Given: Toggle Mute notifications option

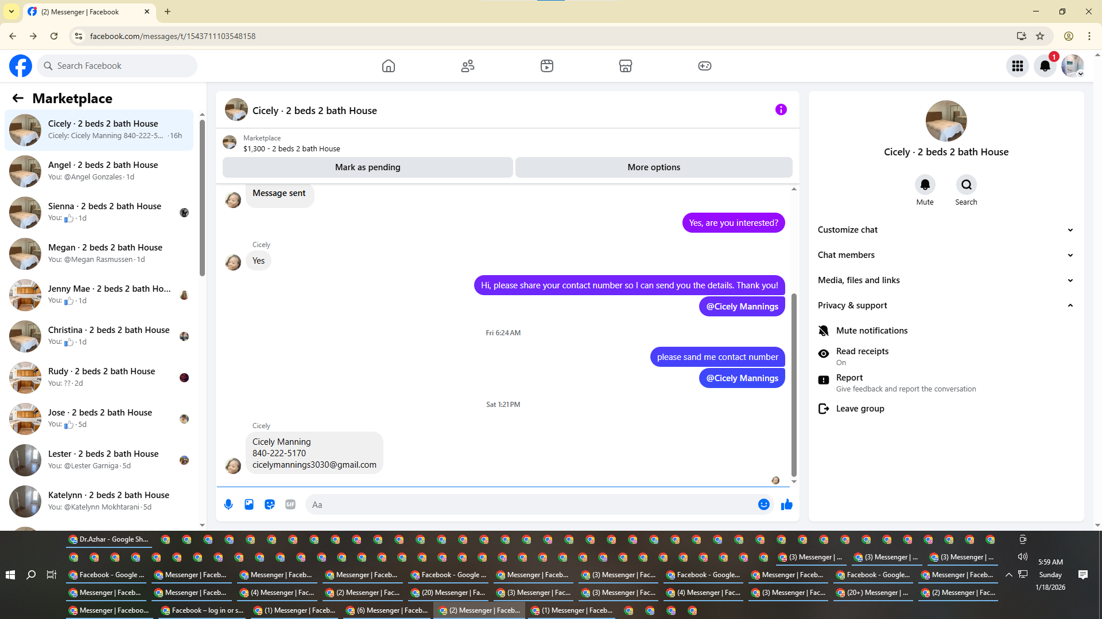Looking at the screenshot, I should click(871, 331).
